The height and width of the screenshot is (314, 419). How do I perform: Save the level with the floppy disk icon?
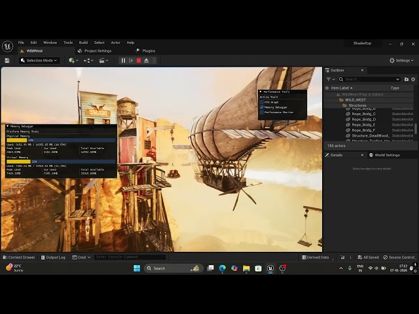7,61
